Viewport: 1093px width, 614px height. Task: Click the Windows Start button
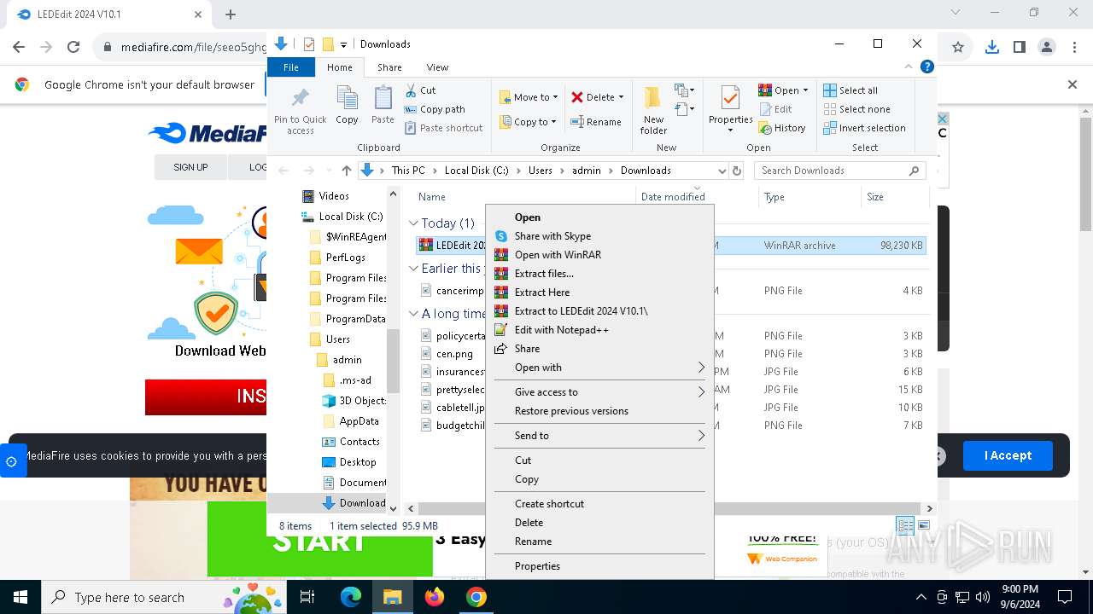pyautogui.click(x=20, y=597)
